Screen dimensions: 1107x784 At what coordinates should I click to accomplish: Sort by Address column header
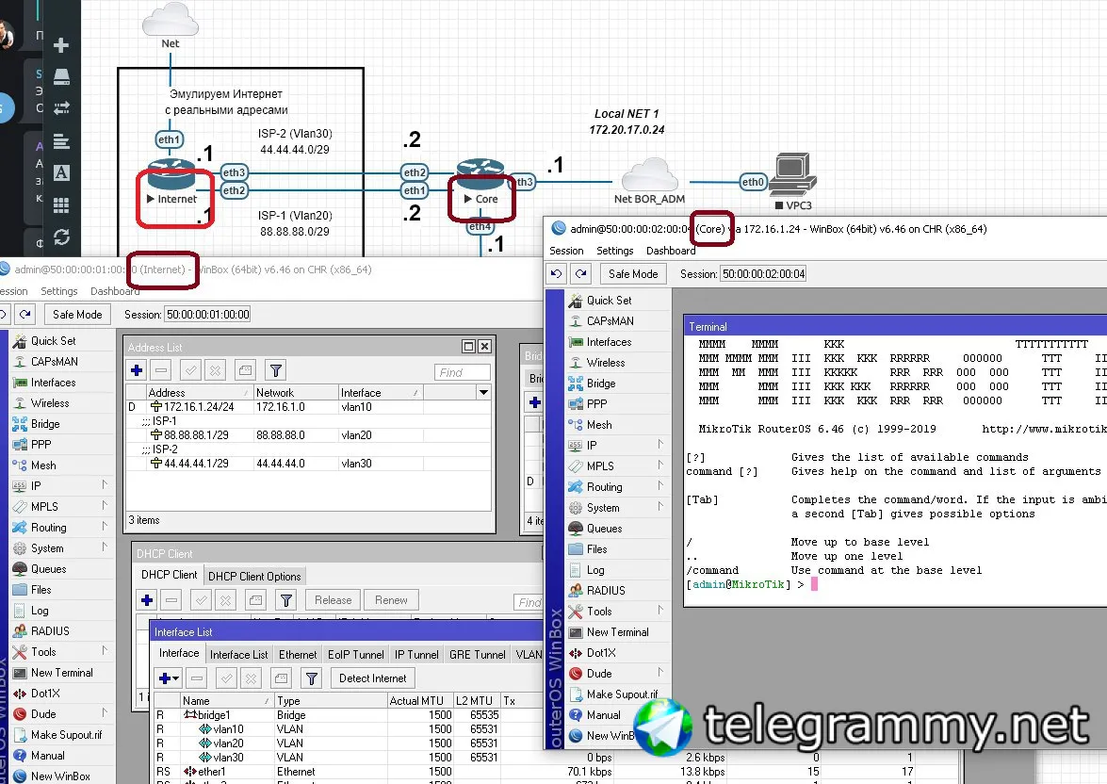coord(199,393)
